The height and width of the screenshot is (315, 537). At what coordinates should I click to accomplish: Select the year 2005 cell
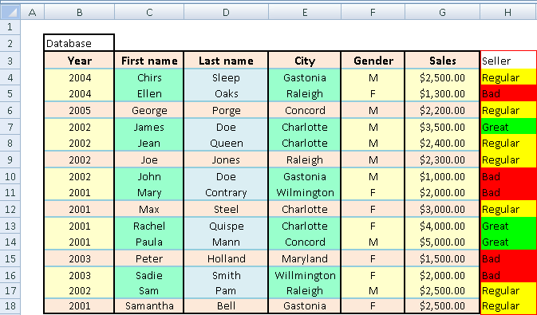(79, 110)
